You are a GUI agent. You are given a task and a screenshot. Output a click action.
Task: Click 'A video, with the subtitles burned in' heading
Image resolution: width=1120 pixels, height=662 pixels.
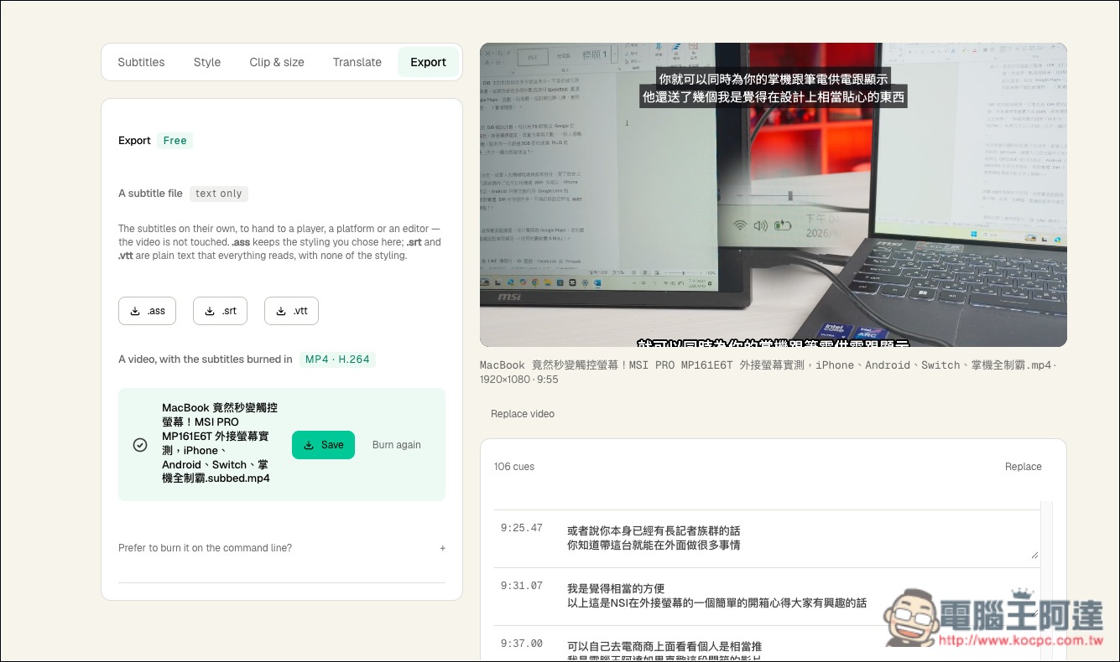(x=206, y=359)
